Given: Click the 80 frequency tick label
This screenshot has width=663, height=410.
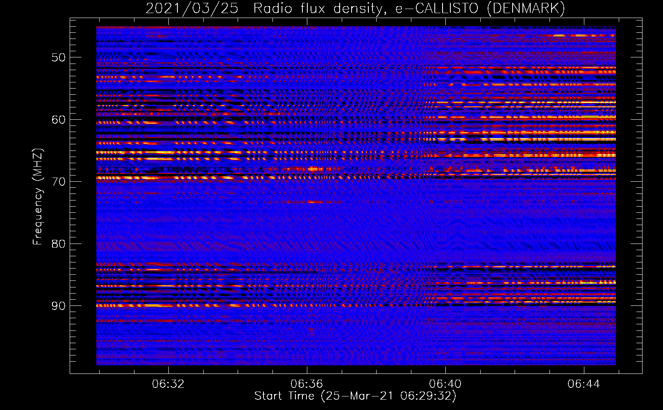Looking at the screenshot, I should point(59,244).
